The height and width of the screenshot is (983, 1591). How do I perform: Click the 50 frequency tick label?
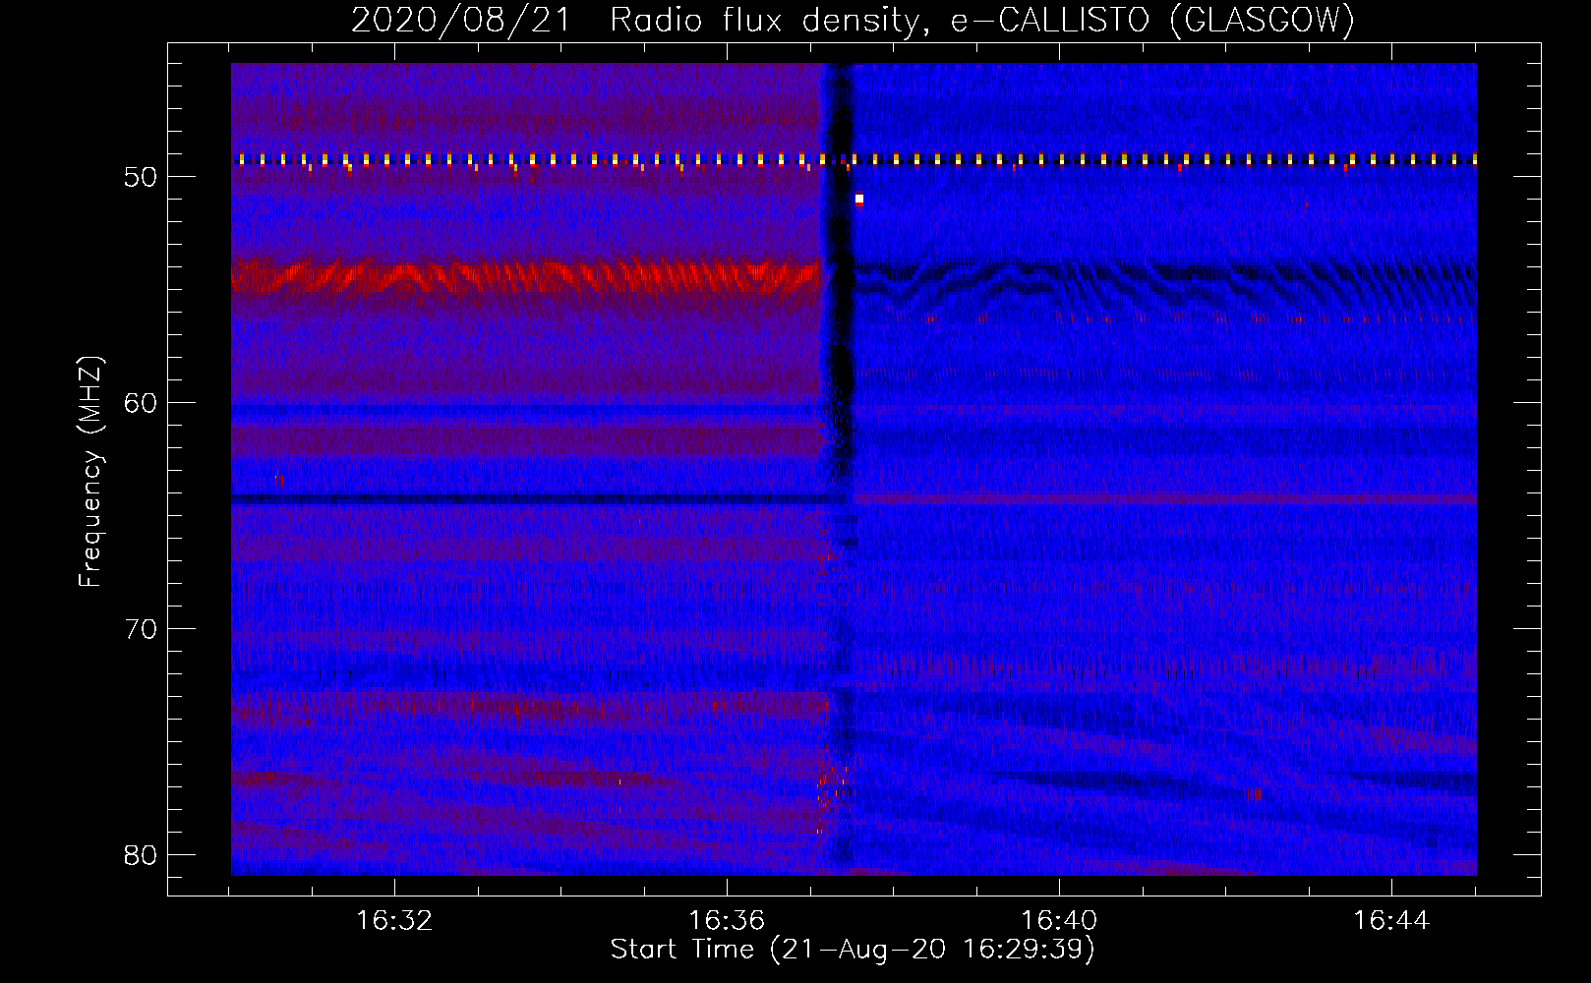point(141,177)
